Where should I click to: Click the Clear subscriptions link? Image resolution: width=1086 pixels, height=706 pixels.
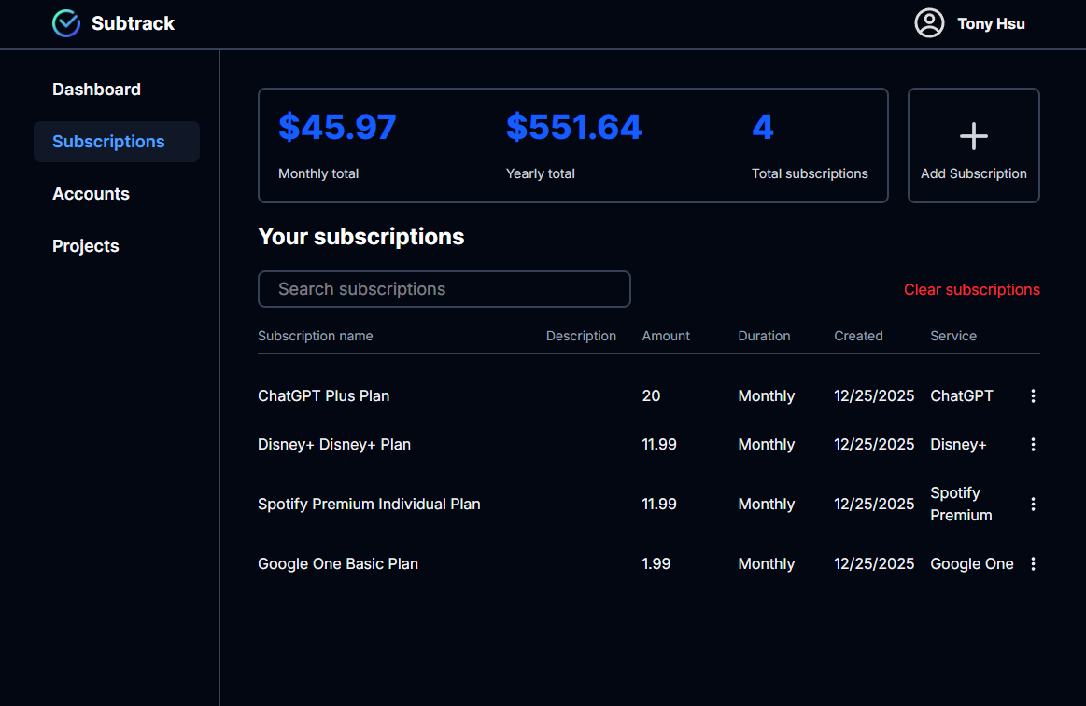[971, 290]
